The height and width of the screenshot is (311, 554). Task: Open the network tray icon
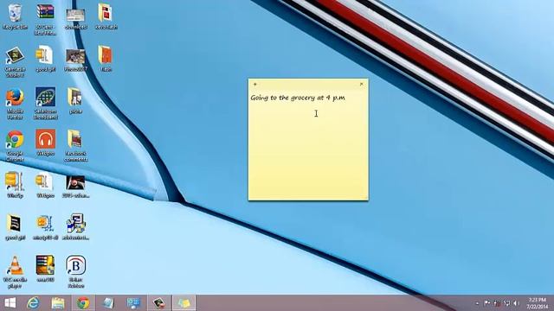coord(506,303)
